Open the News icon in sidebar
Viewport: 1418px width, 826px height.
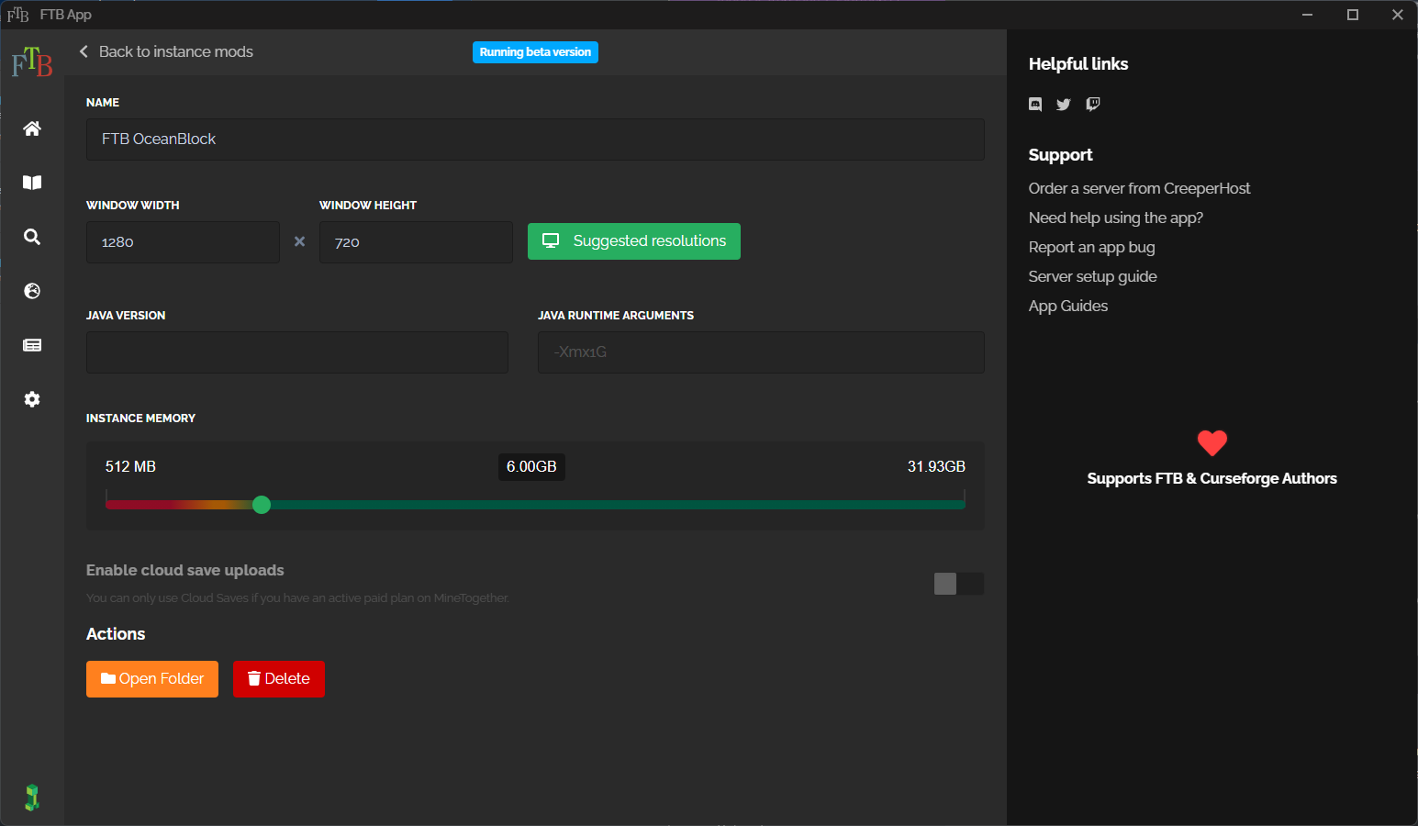pos(32,345)
